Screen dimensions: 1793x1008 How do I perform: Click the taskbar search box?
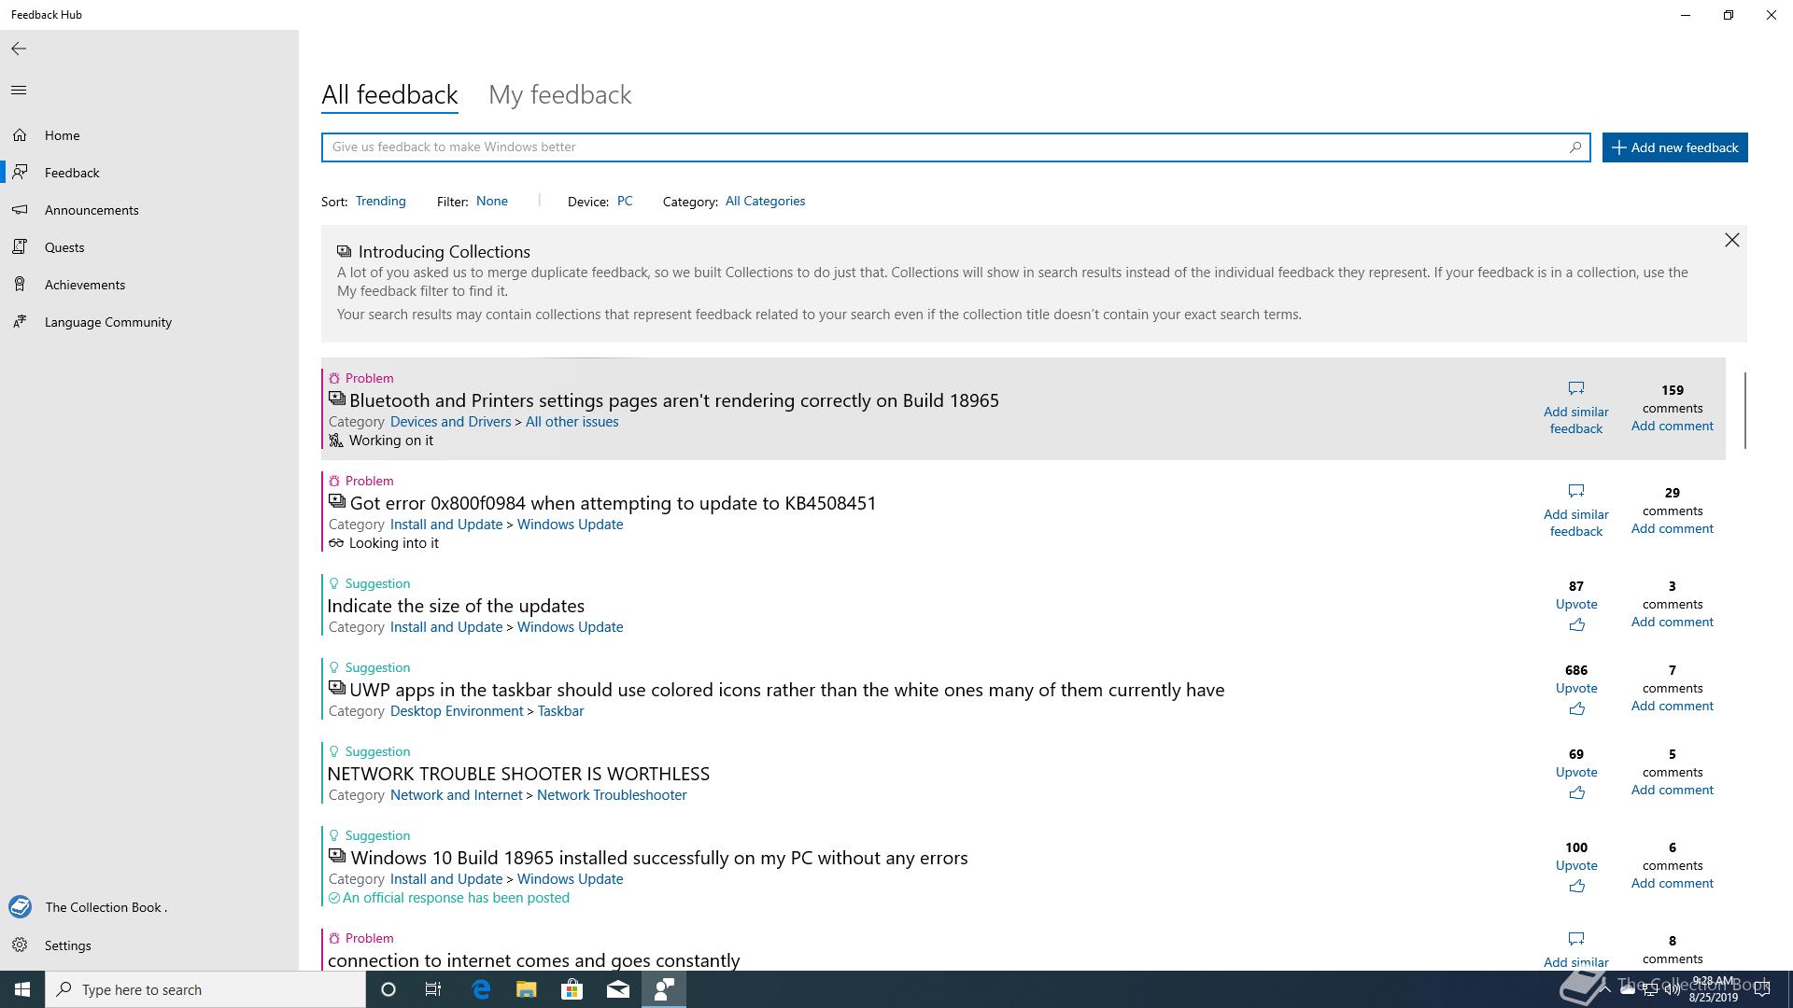(205, 989)
